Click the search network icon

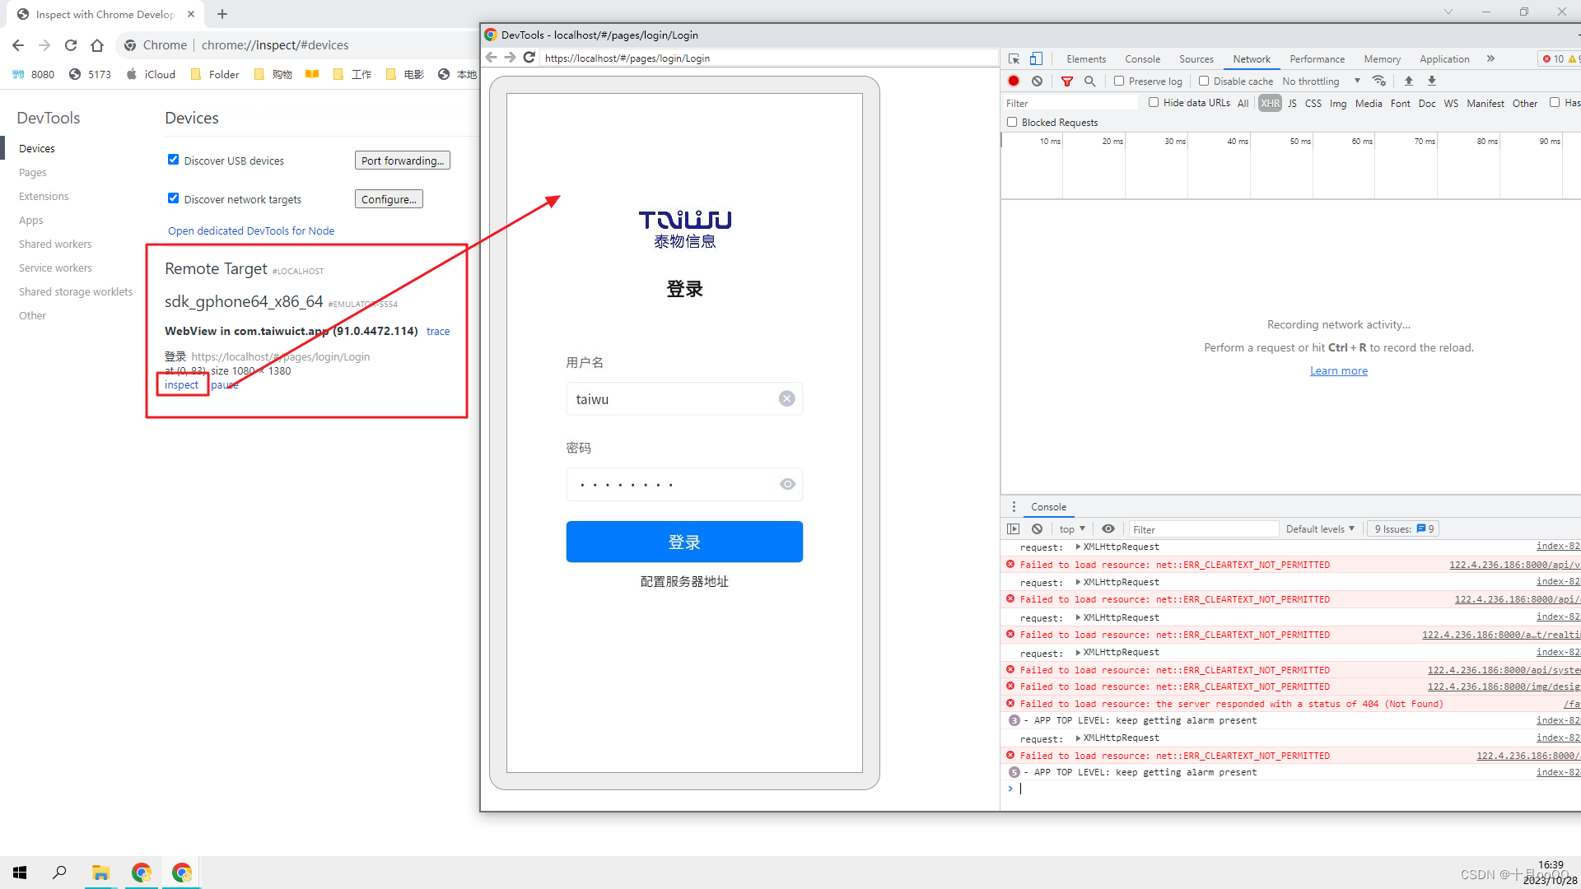(x=1089, y=81)
